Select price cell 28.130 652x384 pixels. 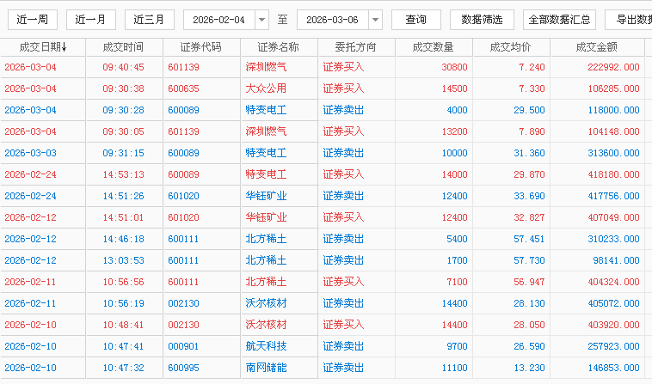pos(529,303)
